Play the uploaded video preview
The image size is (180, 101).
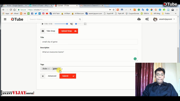[42, 24]
